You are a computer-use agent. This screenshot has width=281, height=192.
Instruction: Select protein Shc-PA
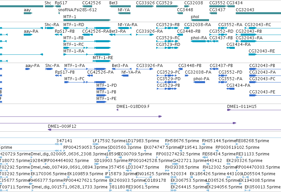pos(49,69)
